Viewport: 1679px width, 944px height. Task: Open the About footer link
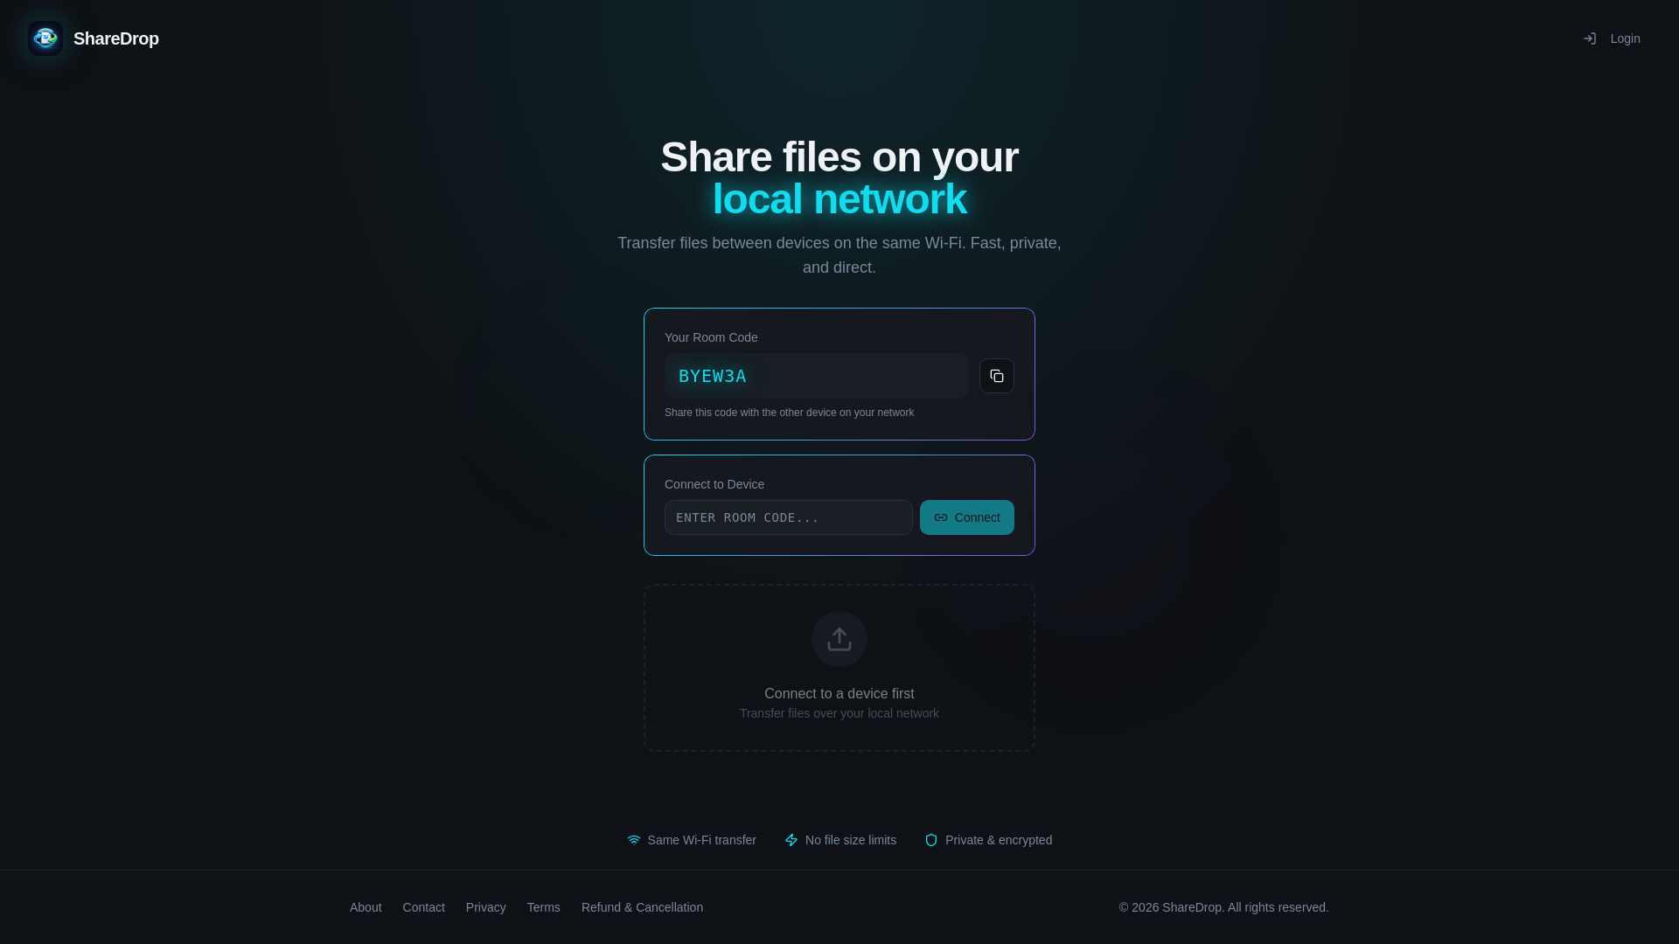366,907
